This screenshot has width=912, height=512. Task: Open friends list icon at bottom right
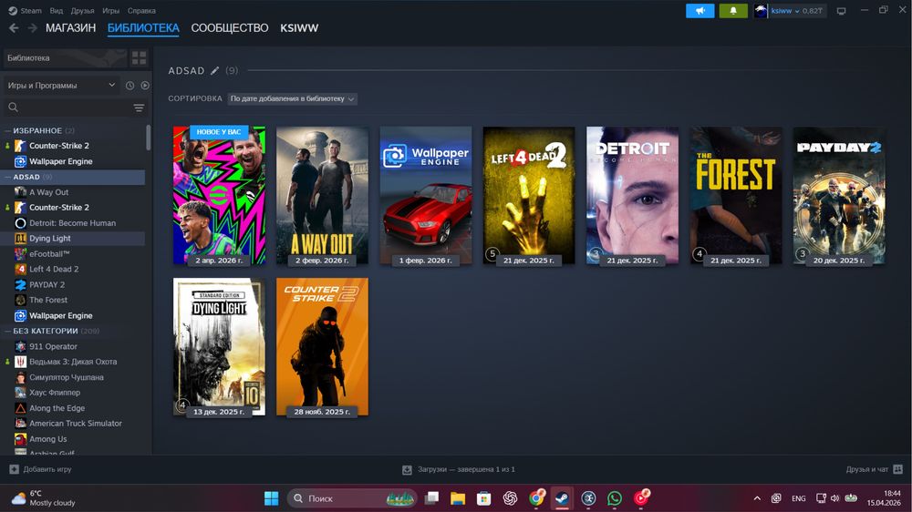(897, 469)
